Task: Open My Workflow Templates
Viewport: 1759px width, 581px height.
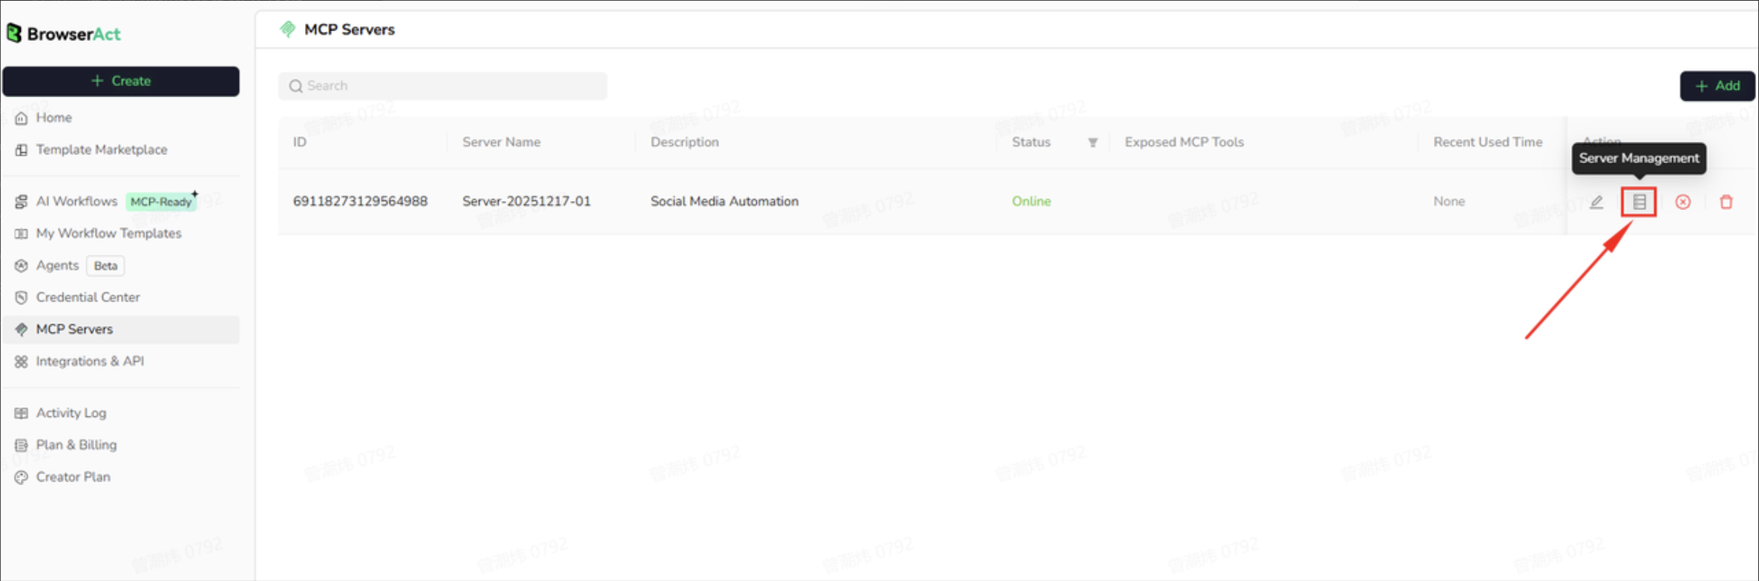Action: coord(108,233)
